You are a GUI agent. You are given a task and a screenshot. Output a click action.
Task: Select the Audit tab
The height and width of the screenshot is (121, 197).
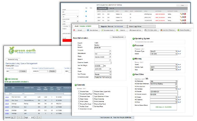(x=86, y=26)
